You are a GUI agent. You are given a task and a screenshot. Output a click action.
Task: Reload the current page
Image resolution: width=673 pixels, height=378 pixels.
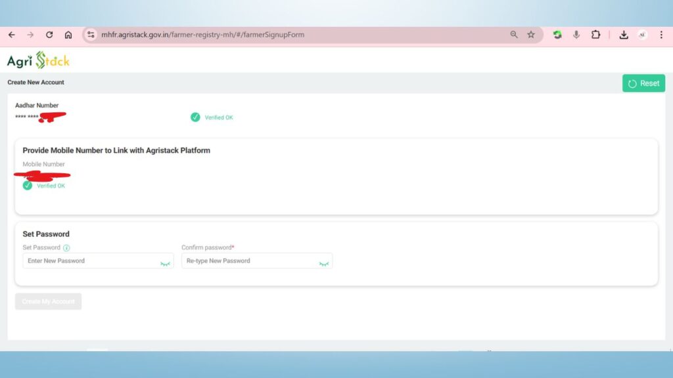(x=49, y=35)
